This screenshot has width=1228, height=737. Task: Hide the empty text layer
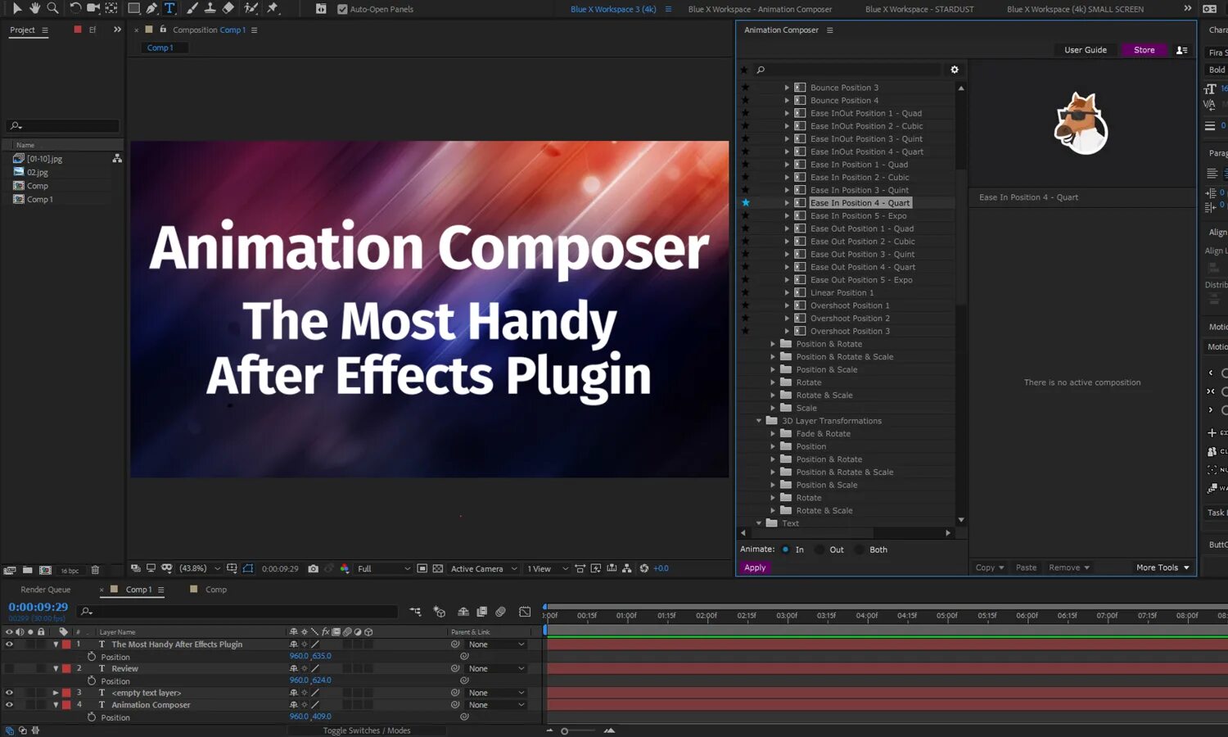point(10,693)
